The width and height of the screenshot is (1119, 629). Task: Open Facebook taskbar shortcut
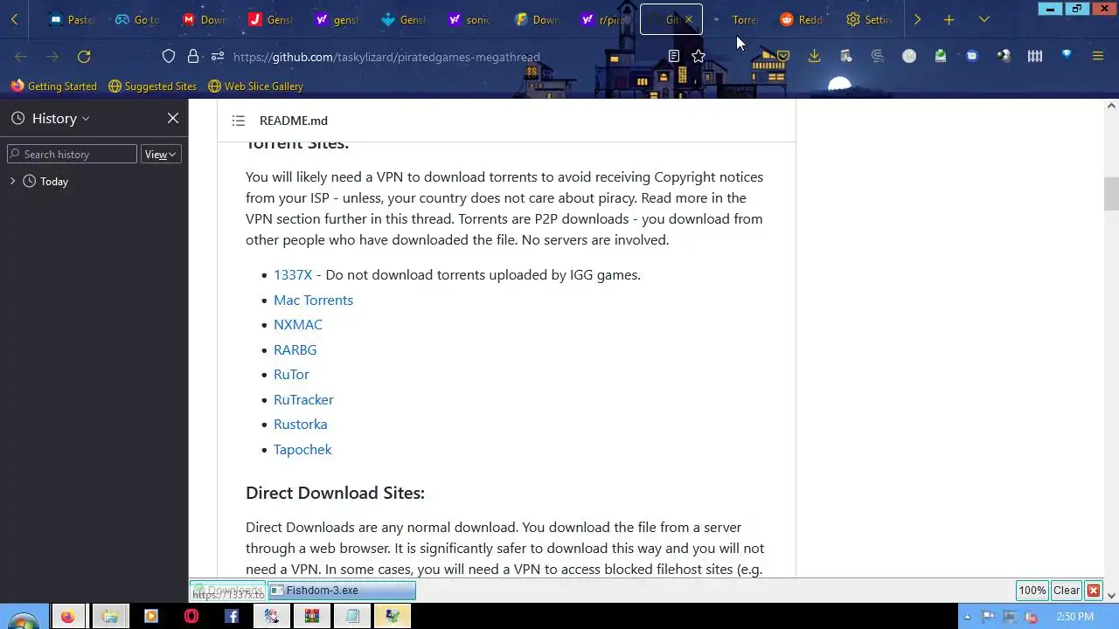click(x=232, y=617)
